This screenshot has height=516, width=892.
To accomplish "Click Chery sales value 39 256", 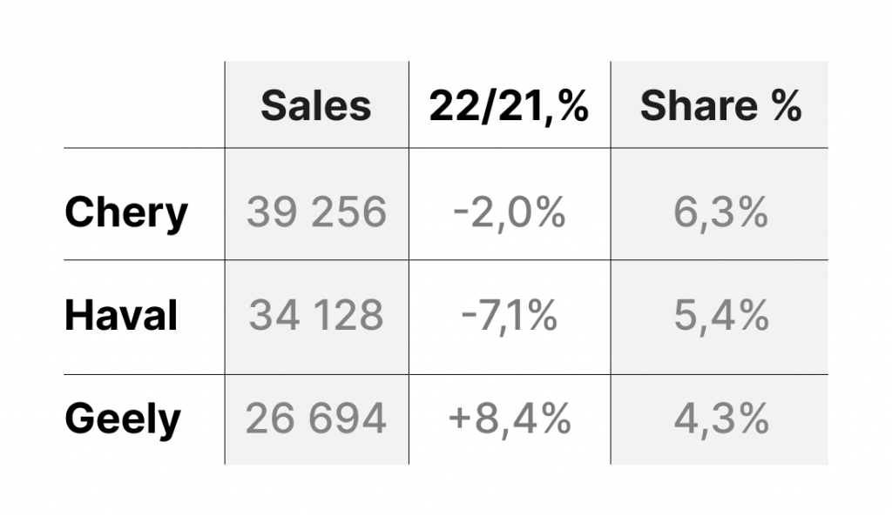I will click(316, 212).
